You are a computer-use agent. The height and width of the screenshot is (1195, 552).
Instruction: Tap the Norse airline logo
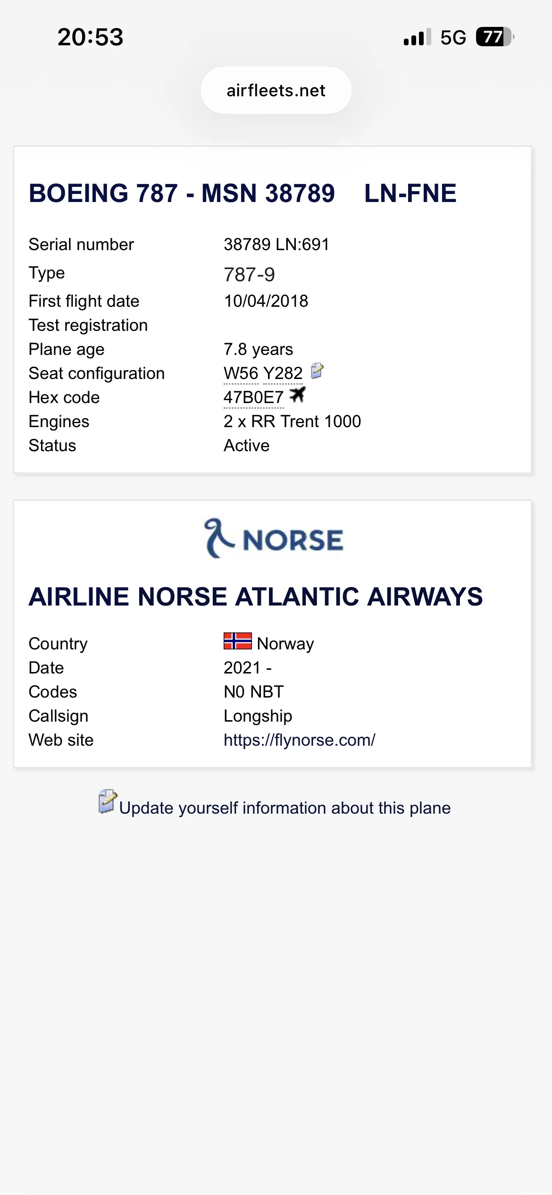[x=274, y=539]
